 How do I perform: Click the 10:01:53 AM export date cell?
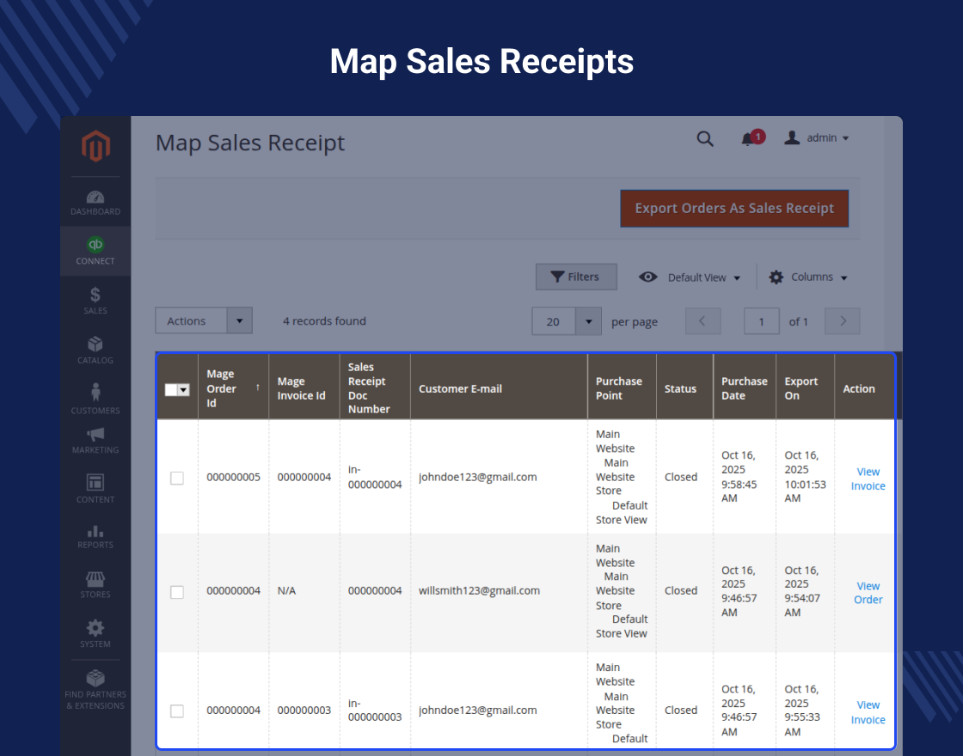[x=805, y=477]
